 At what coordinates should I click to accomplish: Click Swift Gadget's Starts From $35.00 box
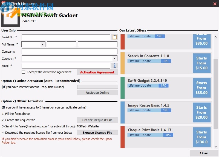(202, 88)
